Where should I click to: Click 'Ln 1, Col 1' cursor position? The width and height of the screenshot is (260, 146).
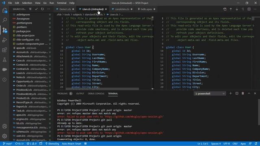click(203, 144)
